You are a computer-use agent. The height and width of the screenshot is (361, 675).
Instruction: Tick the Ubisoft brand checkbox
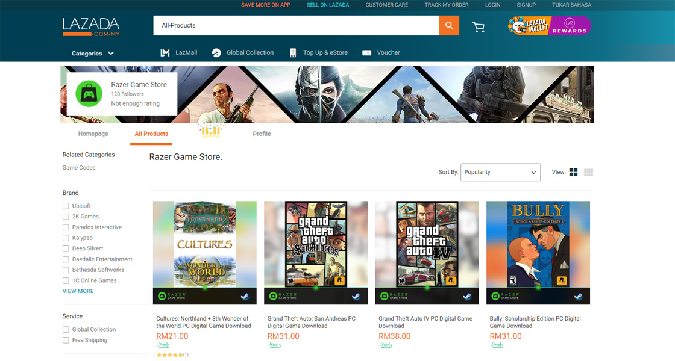[x=66, y=206]
